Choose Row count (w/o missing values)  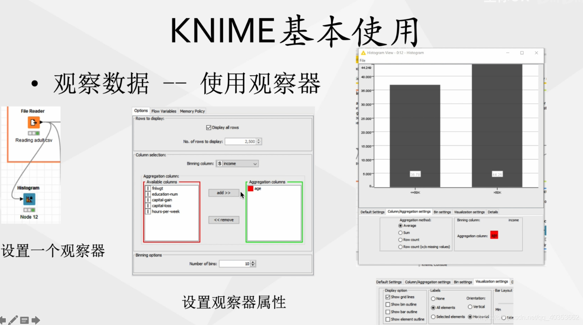(x=401, y=247)
